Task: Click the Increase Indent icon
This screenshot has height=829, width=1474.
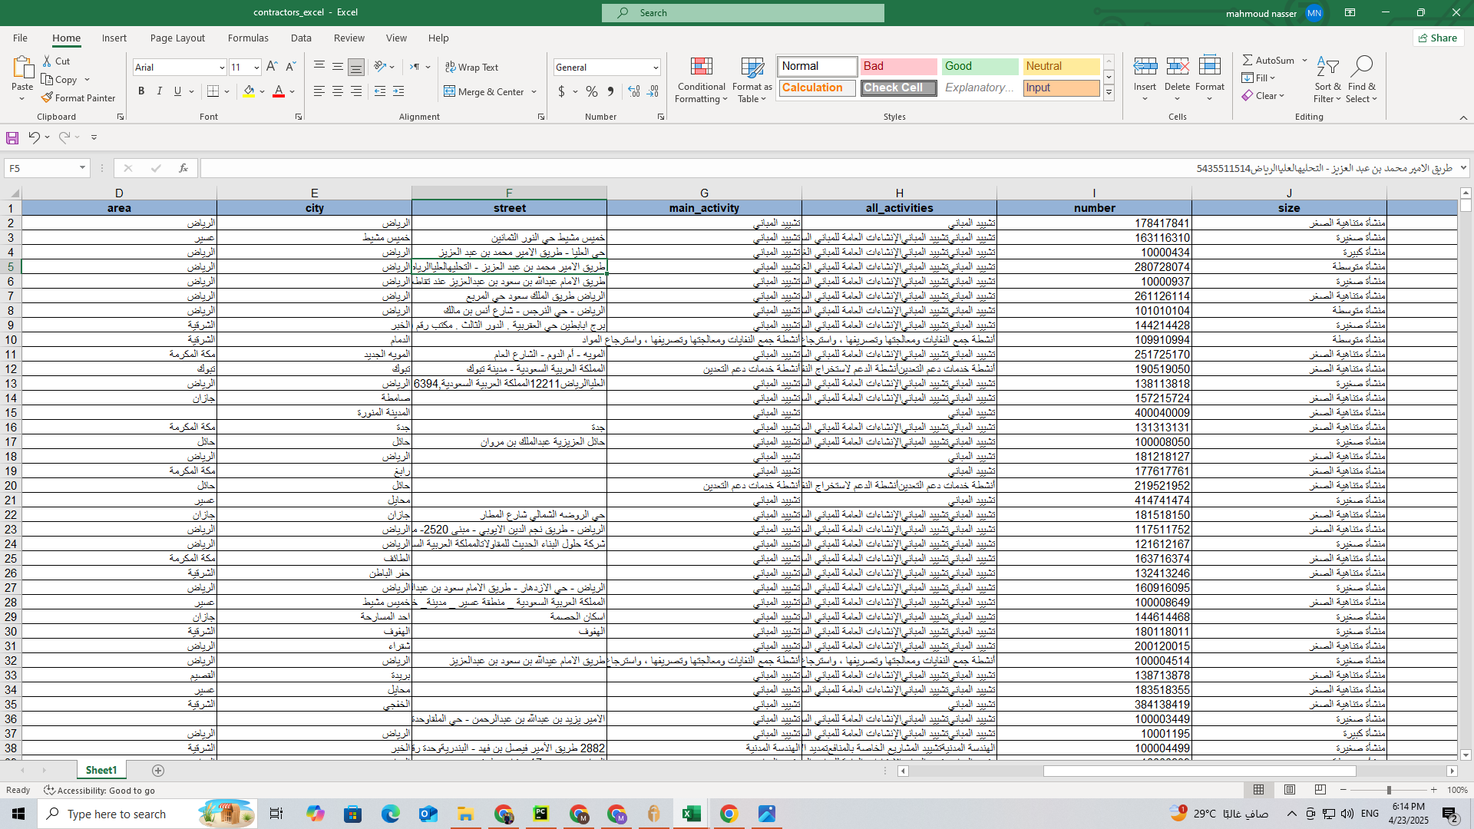Action: point(398,91)
